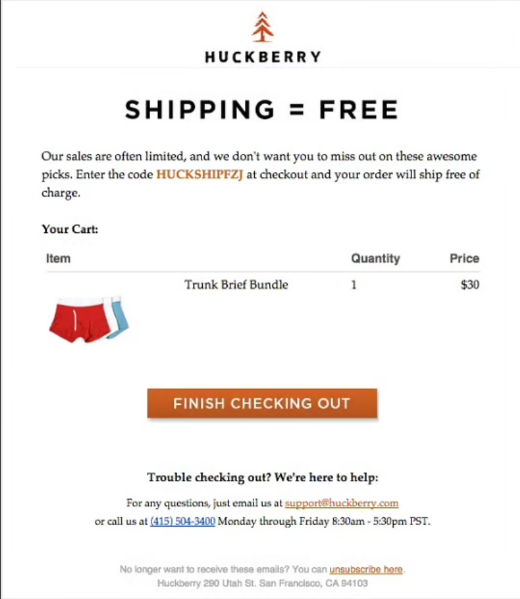Viewport: 520px width, 599px height.
Task: Click the Huckberry orange tree logo icon
Action: pos(263,27)
